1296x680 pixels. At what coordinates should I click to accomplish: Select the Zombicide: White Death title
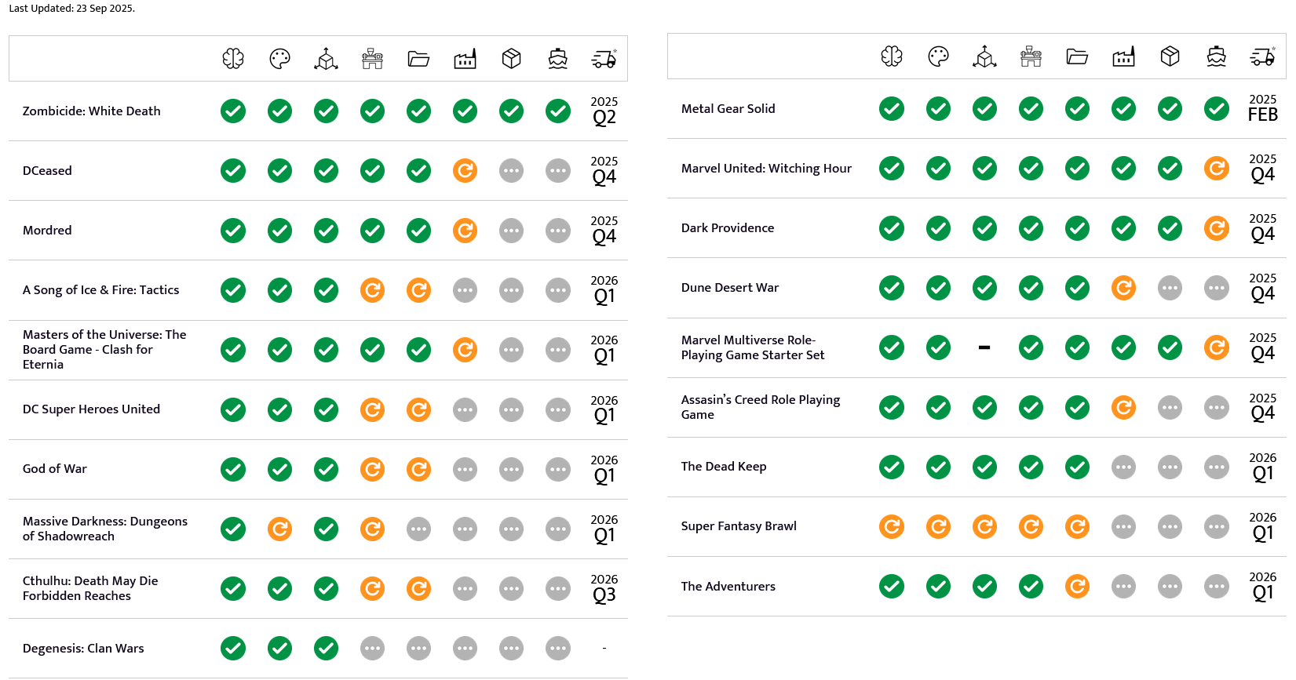[91, 111]
